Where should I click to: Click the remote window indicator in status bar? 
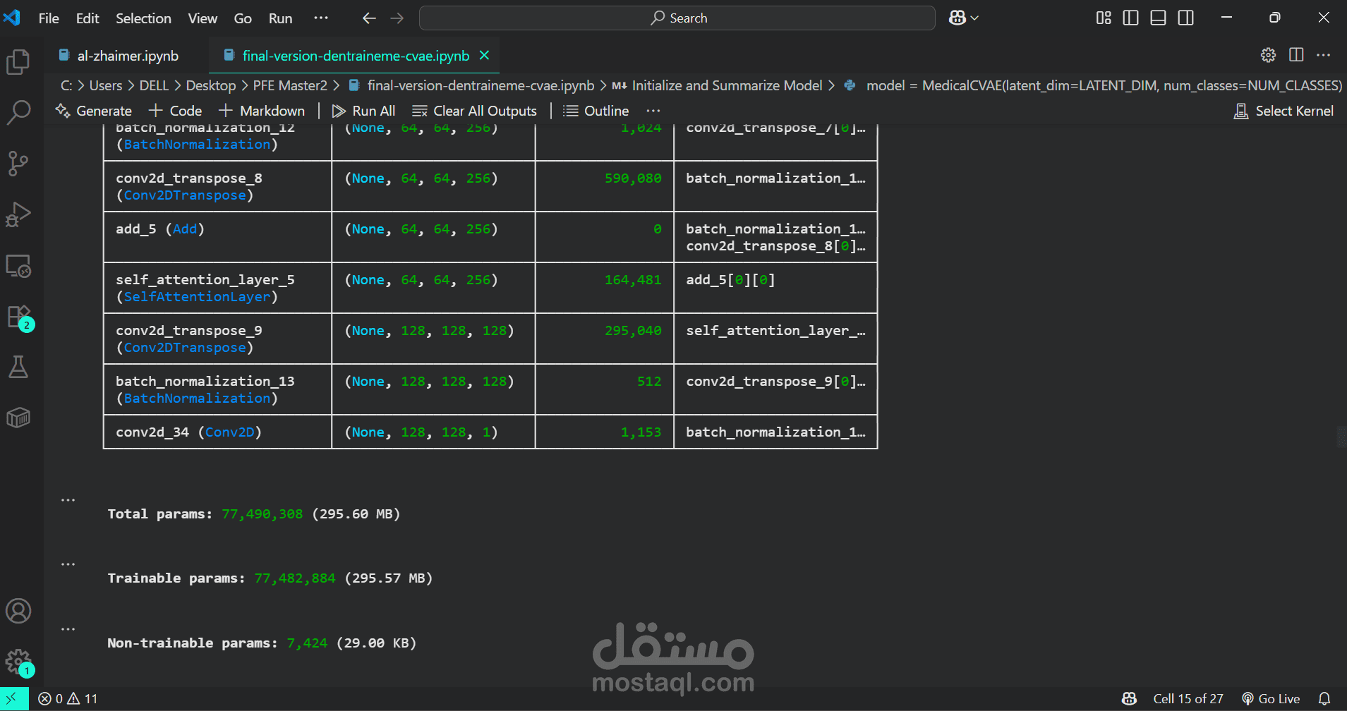pos(13,699)
